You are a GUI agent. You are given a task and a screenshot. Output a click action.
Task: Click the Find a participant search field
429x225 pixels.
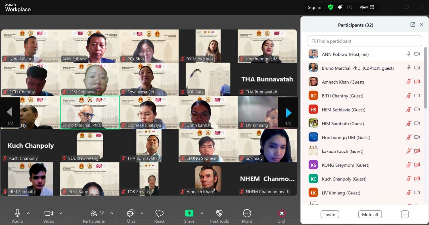click(x=365, y=41)
